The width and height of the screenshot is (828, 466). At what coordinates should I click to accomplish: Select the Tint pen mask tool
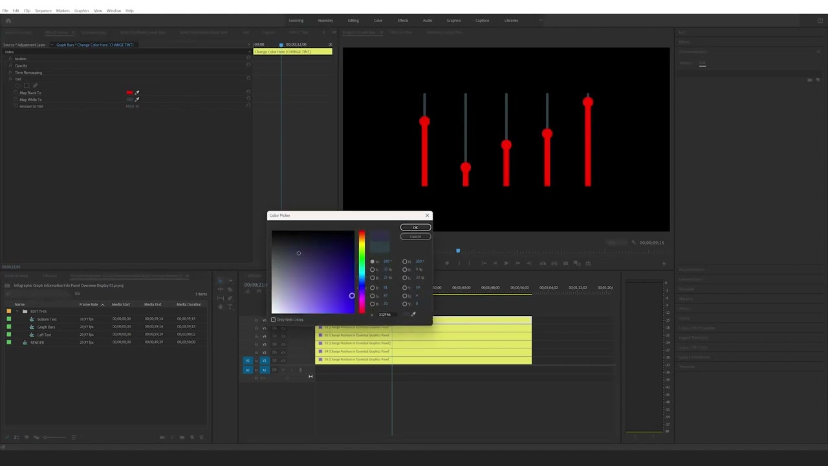[35, 85]
